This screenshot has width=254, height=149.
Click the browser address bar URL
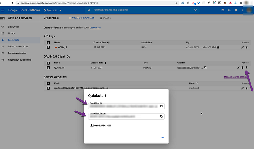click(59, 3)
